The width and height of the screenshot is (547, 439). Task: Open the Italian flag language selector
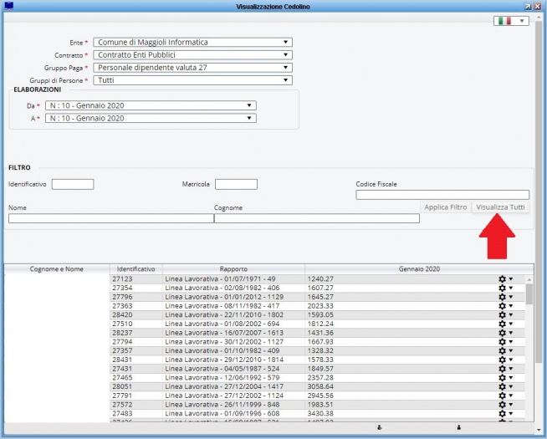point(511,21)
